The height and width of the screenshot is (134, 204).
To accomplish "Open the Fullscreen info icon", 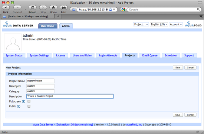I will 23,101.
